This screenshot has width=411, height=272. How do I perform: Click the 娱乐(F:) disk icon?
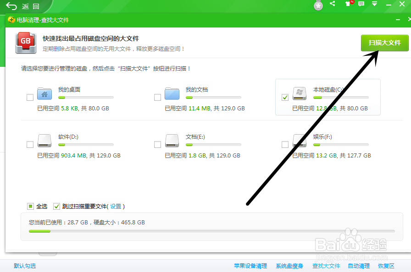300,140
